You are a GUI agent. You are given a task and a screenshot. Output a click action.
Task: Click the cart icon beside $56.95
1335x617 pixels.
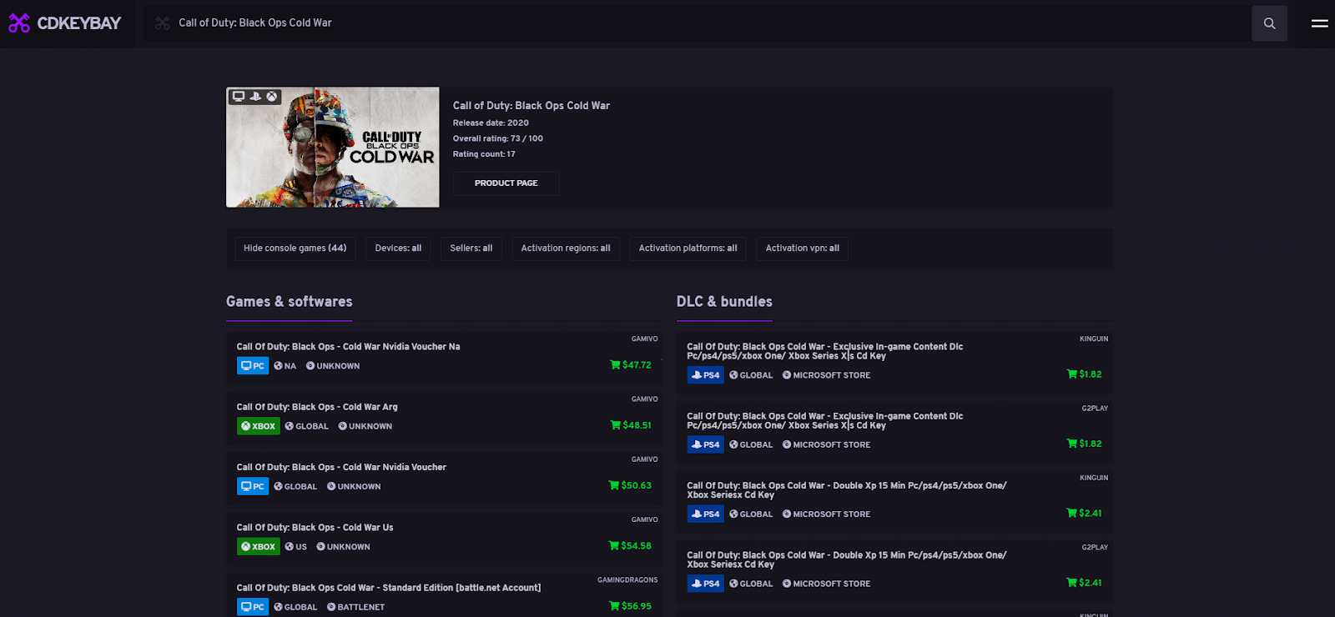(615, 606)
